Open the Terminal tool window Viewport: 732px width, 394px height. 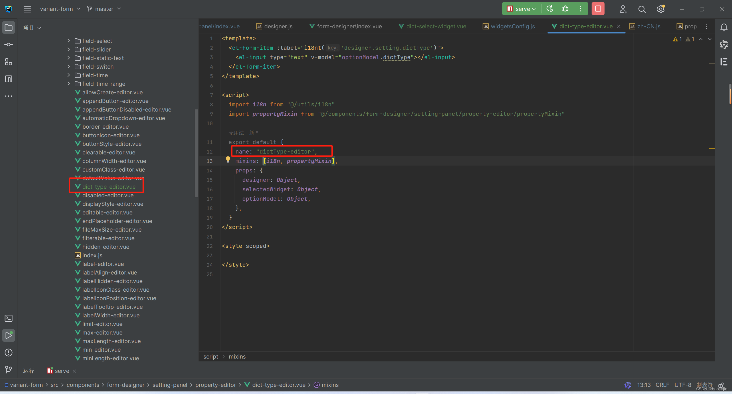[9, 318]
